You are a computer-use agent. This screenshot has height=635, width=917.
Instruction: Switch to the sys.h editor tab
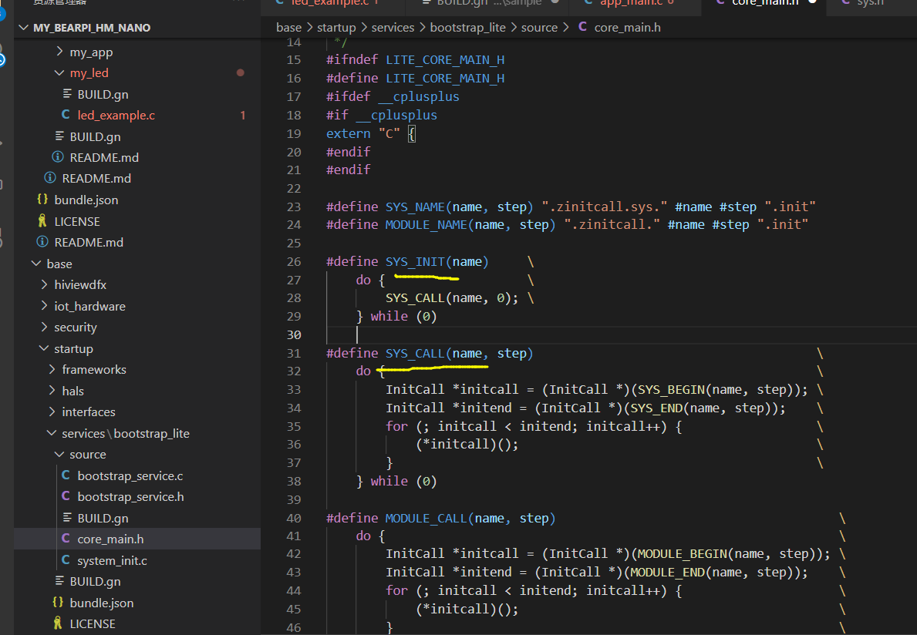(x=871, y=4)
